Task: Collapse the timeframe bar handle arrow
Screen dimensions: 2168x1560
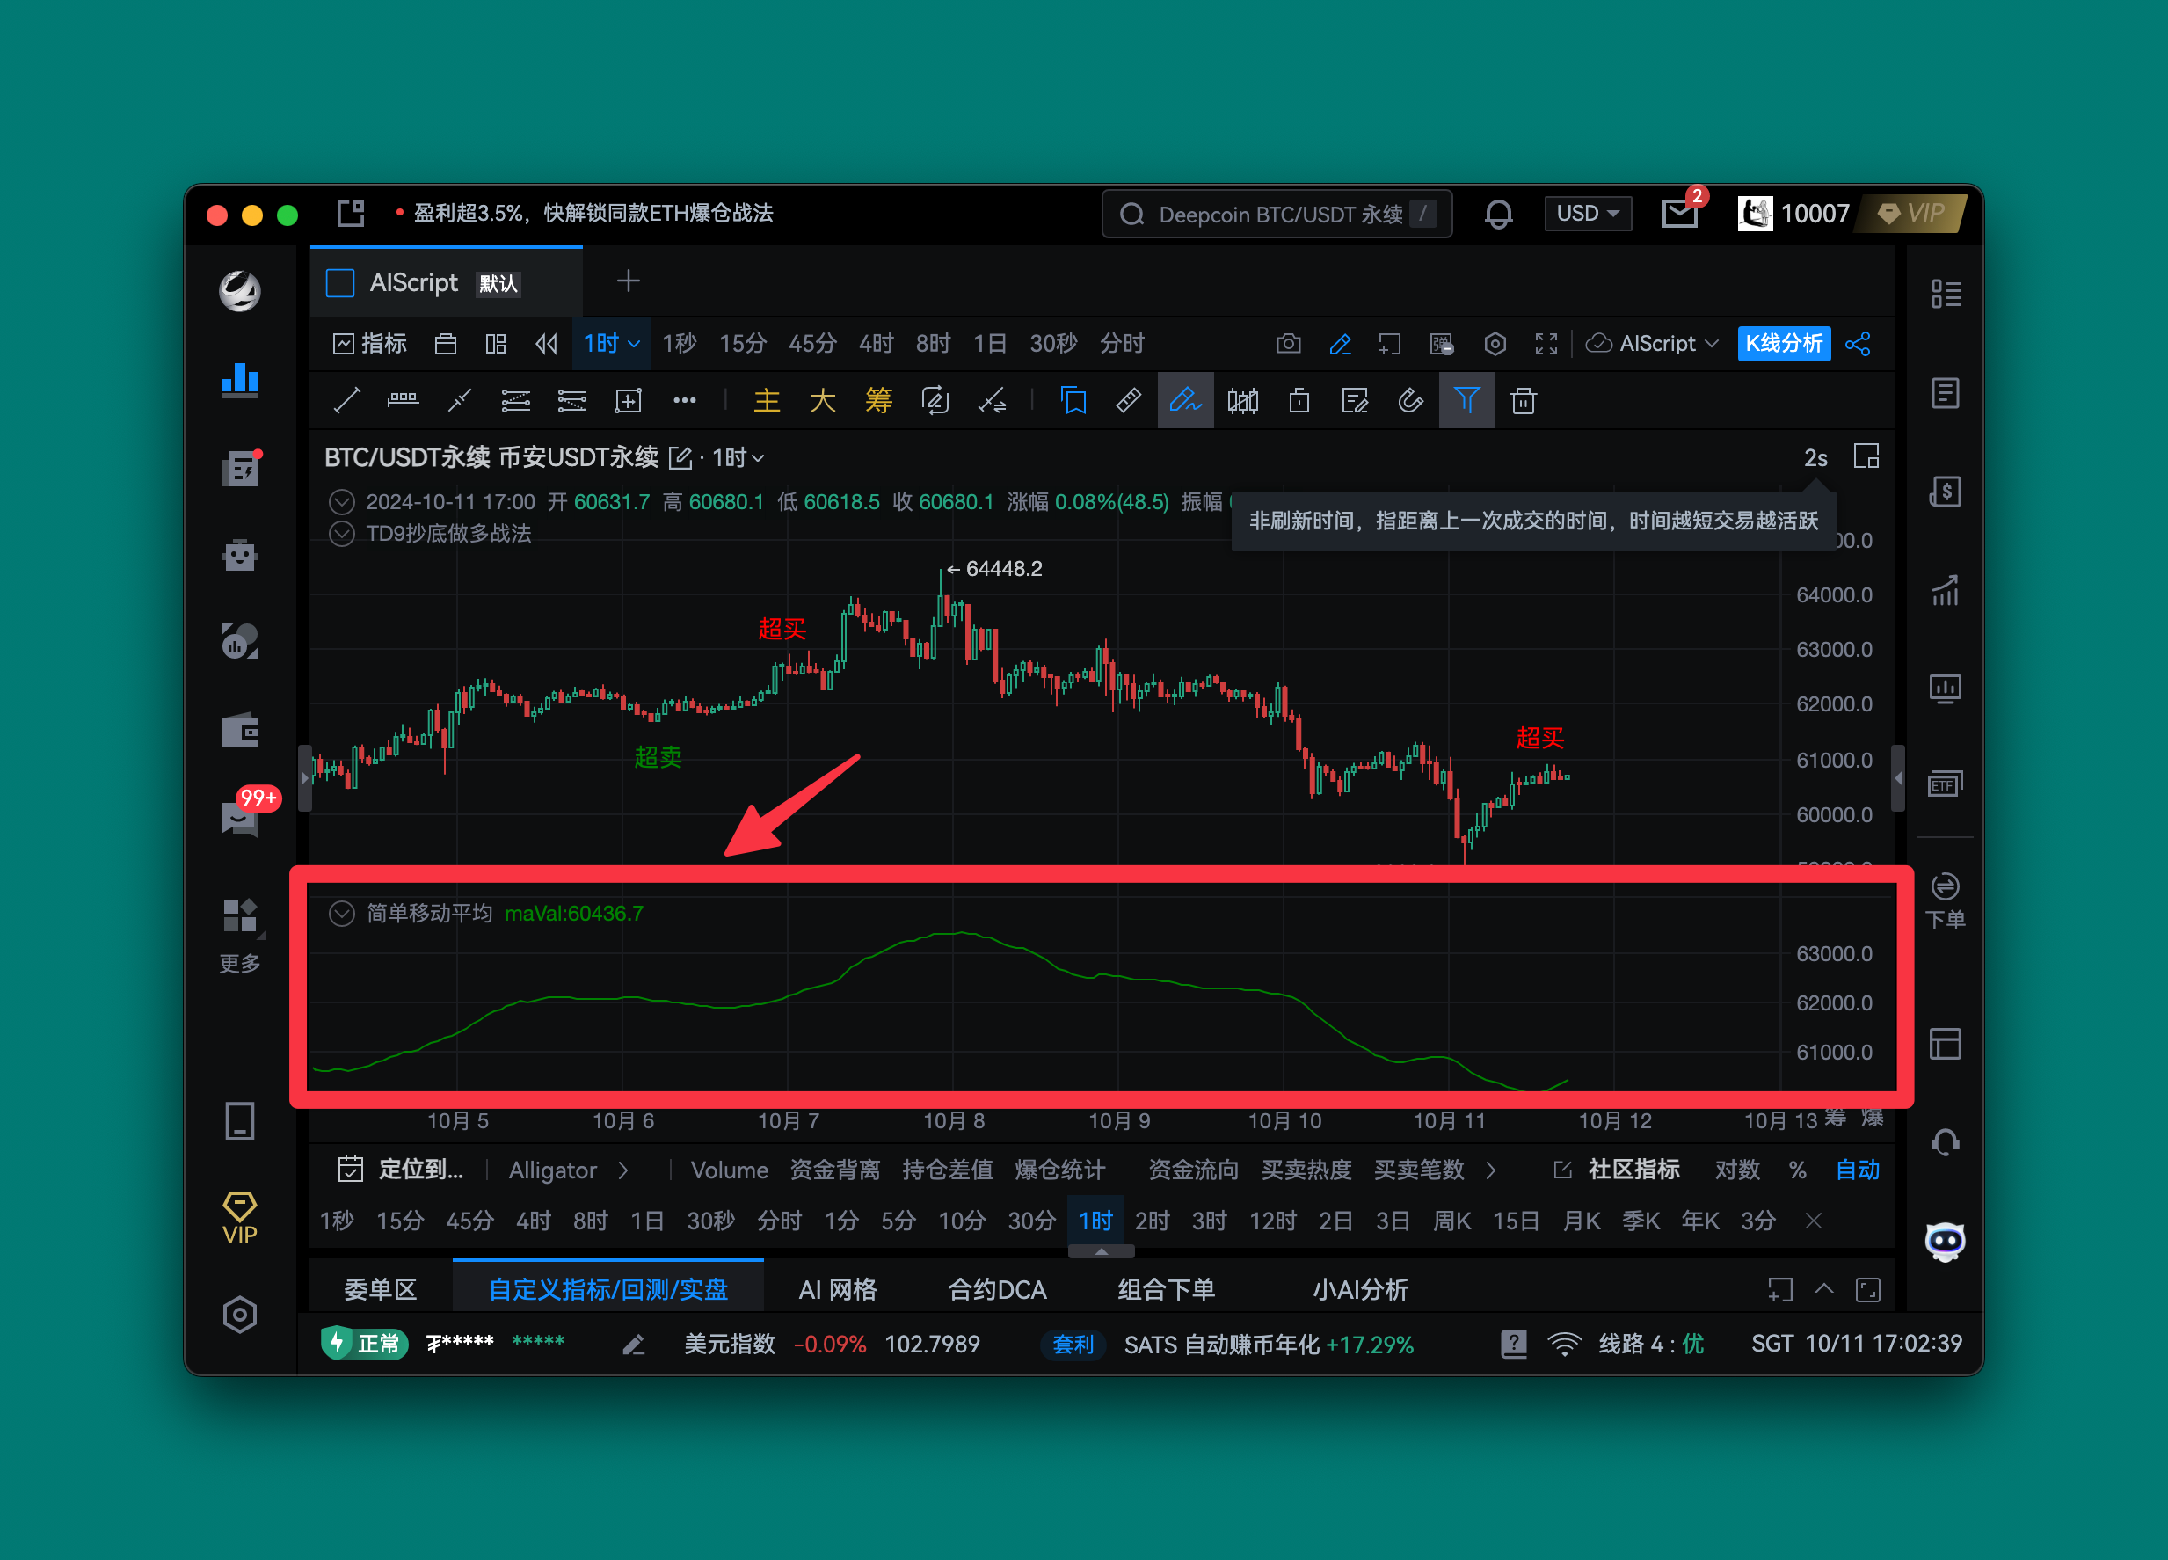Action: click(x=1102, y=1251)
